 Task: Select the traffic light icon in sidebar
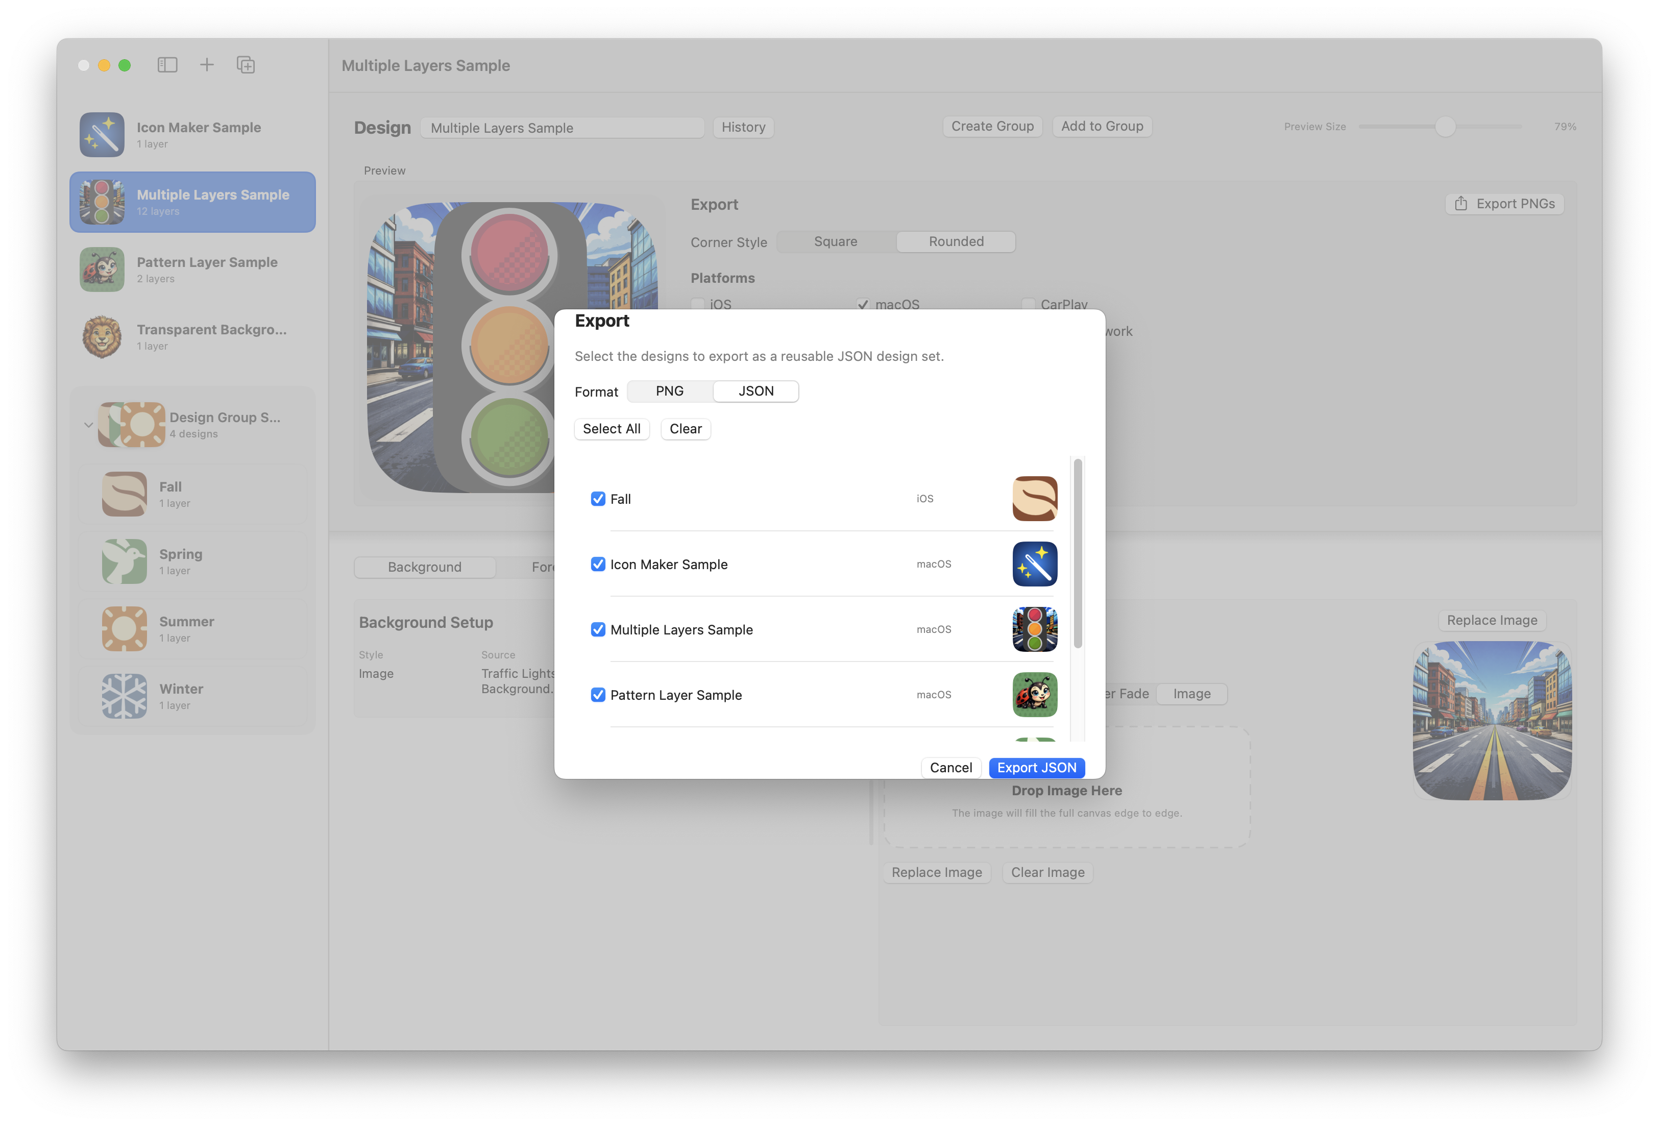(x=102, y=202)
